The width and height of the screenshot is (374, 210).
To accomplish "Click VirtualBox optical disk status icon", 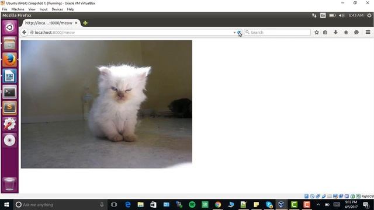I will pos(312,196).
